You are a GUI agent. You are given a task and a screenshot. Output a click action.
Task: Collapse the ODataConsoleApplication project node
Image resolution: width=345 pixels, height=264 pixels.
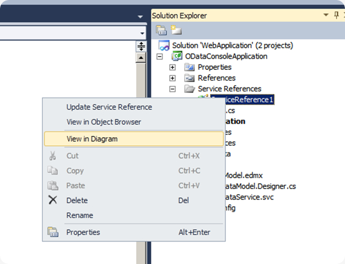[160, 57]
